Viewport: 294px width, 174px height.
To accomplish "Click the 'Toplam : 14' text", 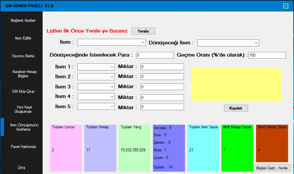I will (163, 167).
